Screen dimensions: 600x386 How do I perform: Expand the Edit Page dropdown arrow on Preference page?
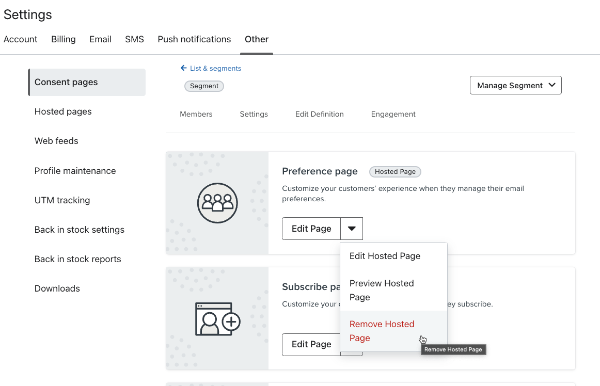[352, 228]
